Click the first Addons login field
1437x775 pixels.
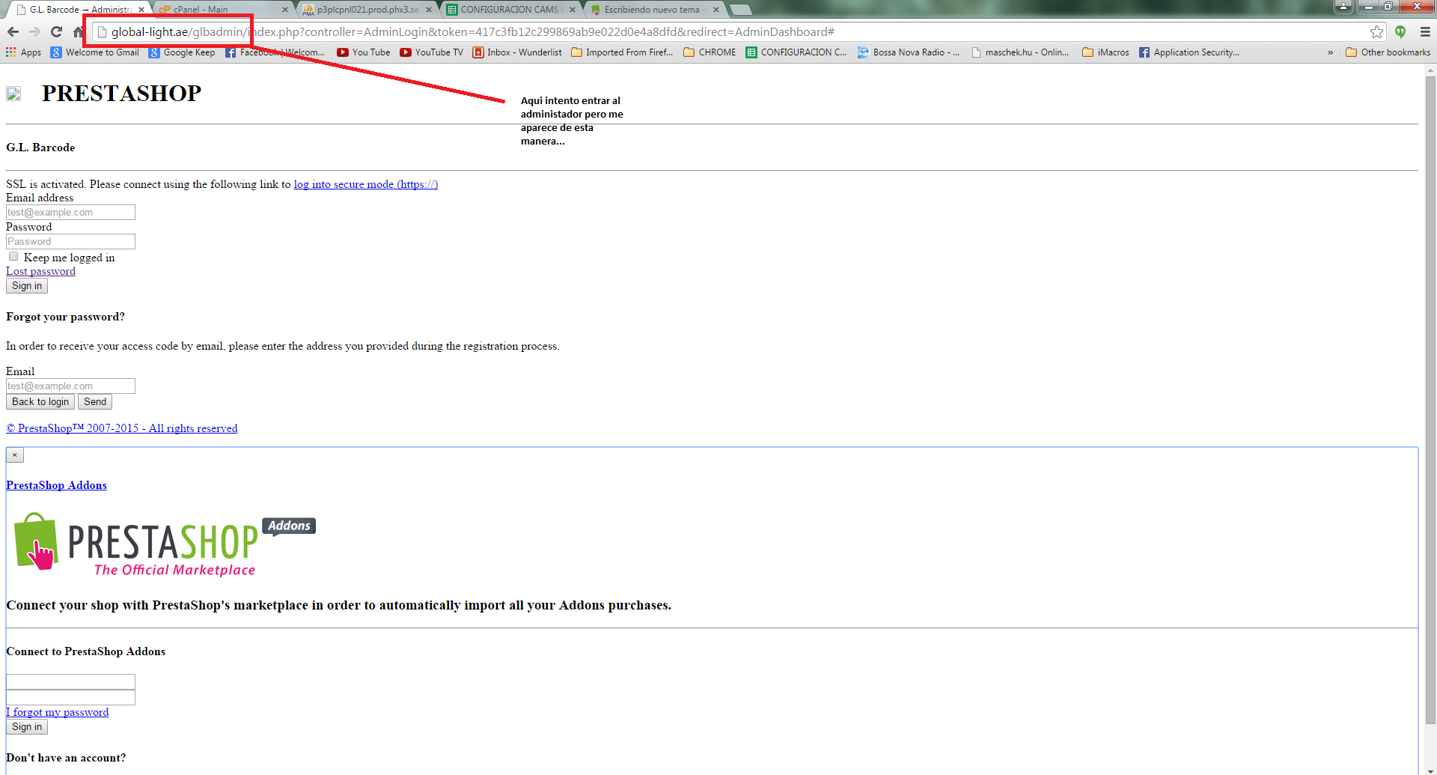coord(70,682)
